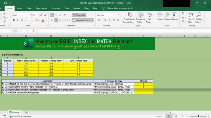The width and height of the screenshot is (211, 118).
Task: Open Conditional Formatting menu
Action: coord(129,18)
